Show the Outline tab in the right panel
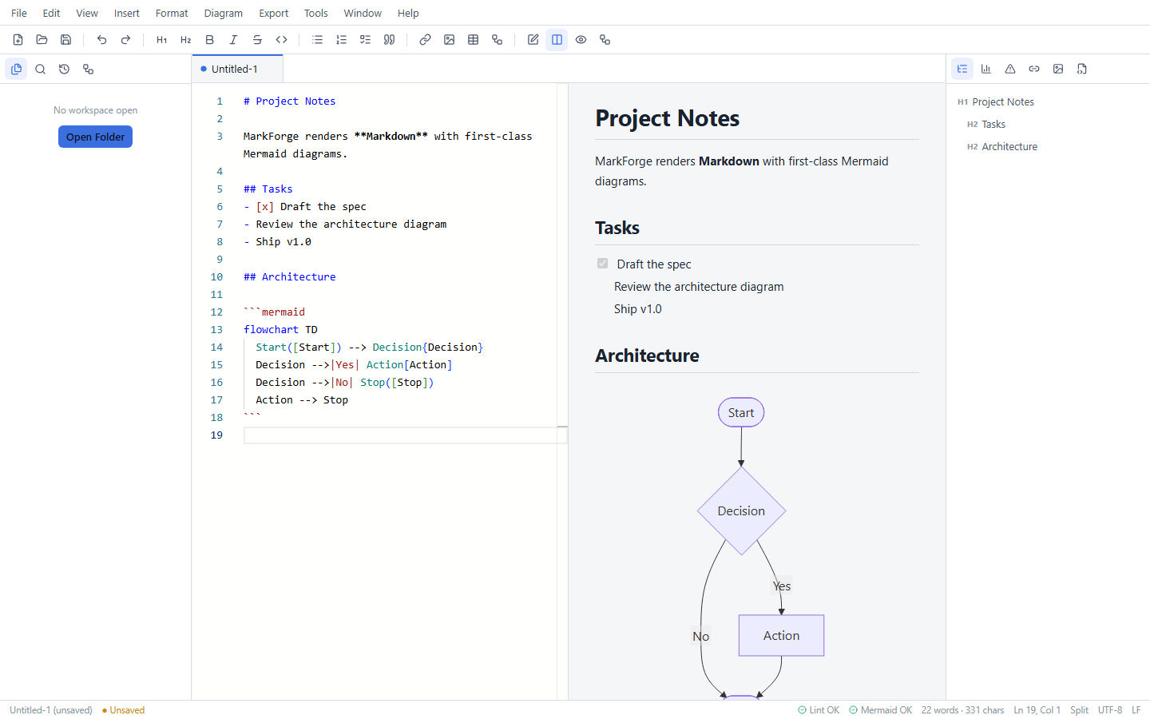 (962, 70)
